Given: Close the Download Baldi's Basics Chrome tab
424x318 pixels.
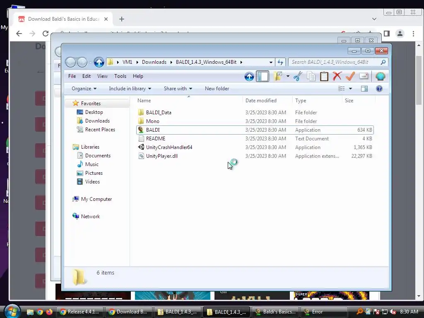Looking at the screenshot, I should pyautogui.click(x=106, y=19).
